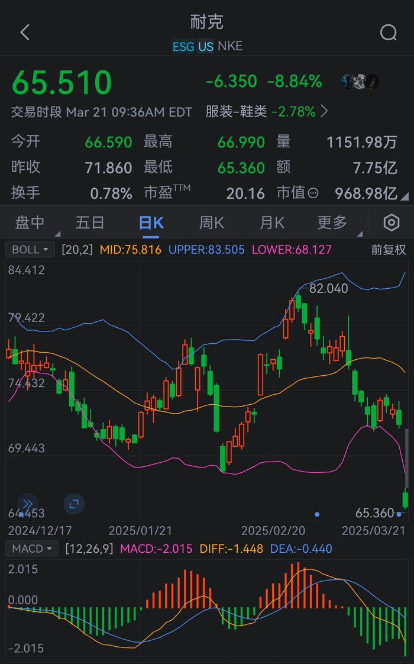The image size is (414, 664).
Task: Tap the 65.360 low price label
Action: [x=374, y=513]
